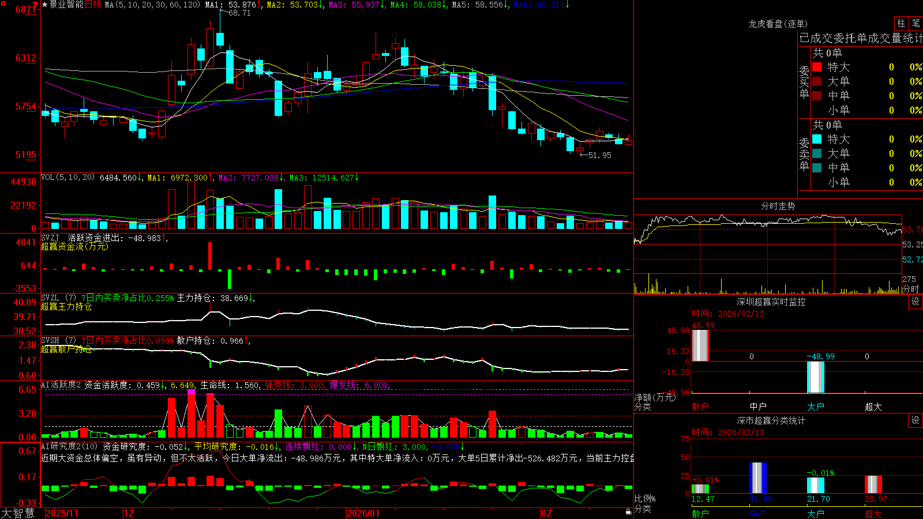Image resolution: width=923 pixels, height=519 pixels.
Task: Click the AI活跃度2 indicator label
Action: (x=61, y=385)
